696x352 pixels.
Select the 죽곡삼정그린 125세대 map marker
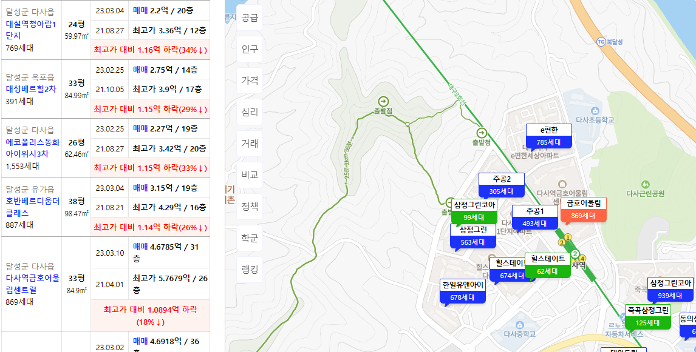tap(647, 317)
